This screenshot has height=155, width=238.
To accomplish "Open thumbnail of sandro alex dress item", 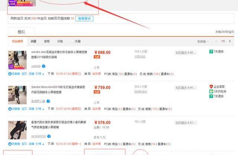I will [x=17, y=60].
